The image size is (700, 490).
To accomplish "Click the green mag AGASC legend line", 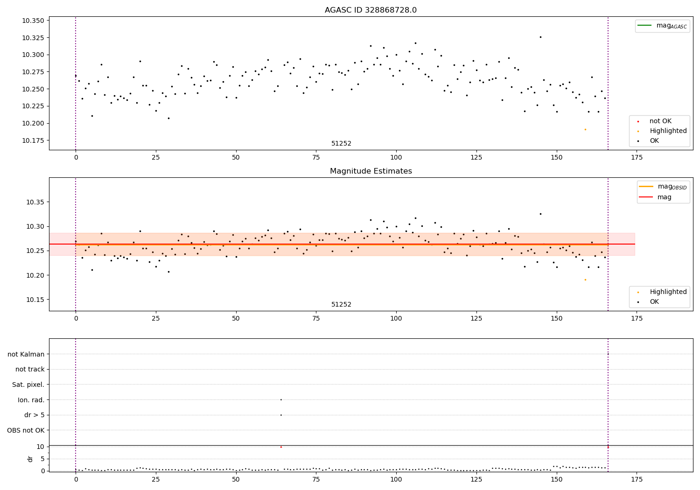I will (x=644, y=25).
